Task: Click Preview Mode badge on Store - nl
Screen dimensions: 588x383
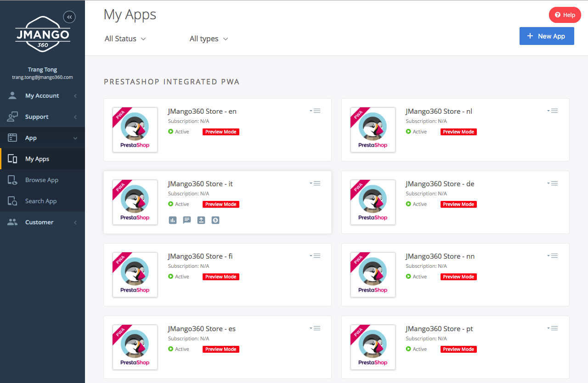Action: [x=458, y=132]
